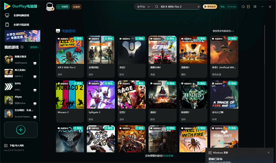Click the 优惠券 coupon button

coord(76,7)
